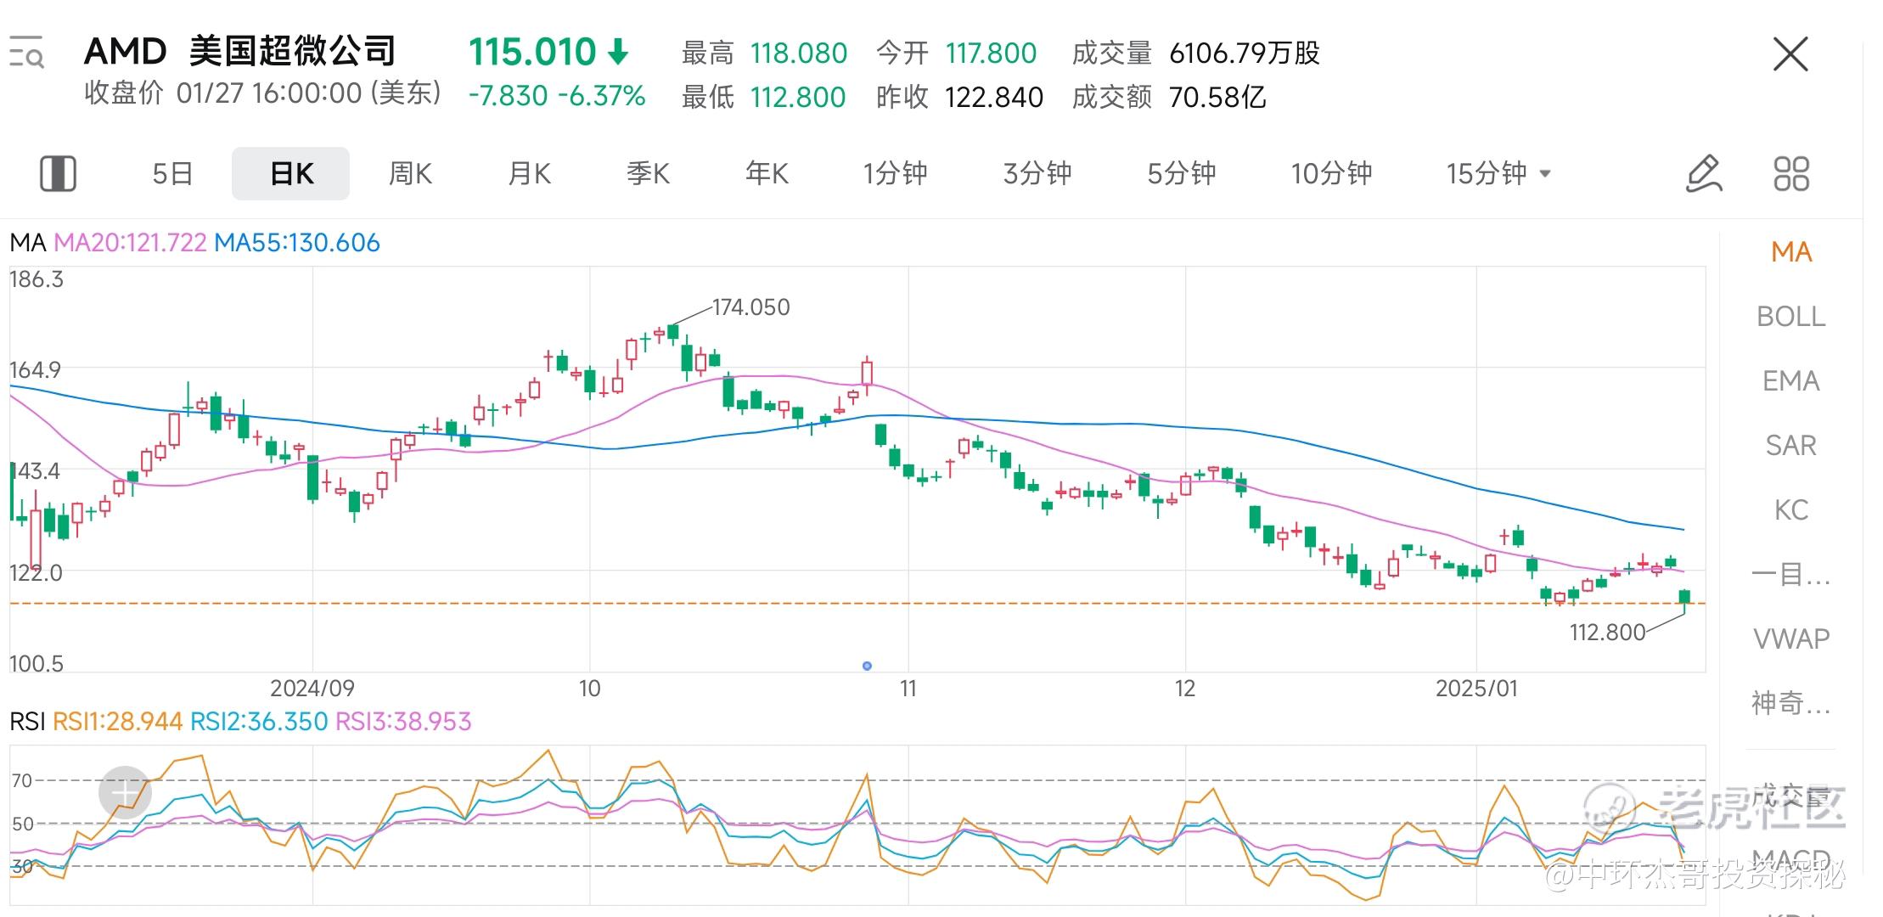Enable the BOLL indicator
1883x917 pixels.
click(1790, 317)
